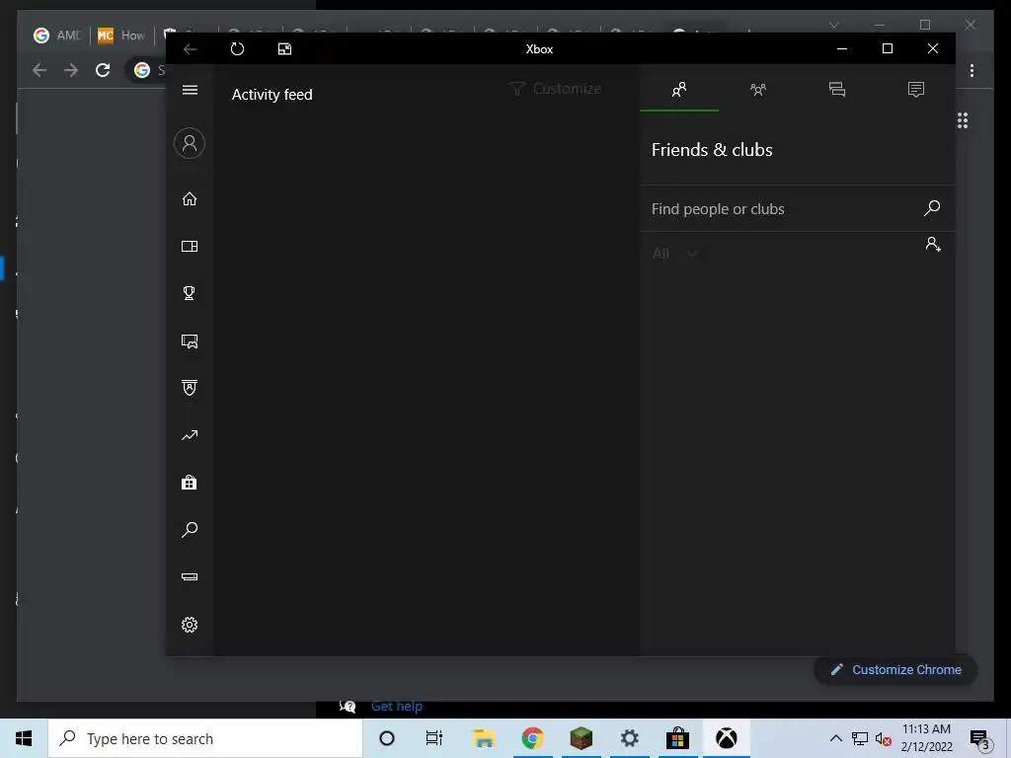1011x758 pixels.
Task: Open Search magnifier in Xbox sidebar
Action: tap(190, 530)
